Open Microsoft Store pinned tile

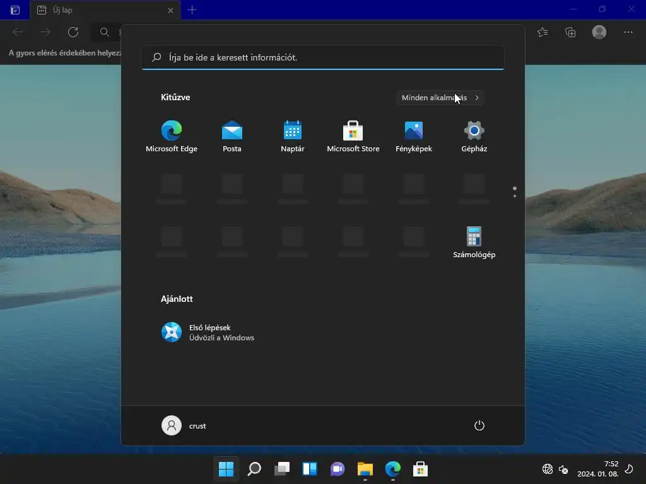coord(353,137)
